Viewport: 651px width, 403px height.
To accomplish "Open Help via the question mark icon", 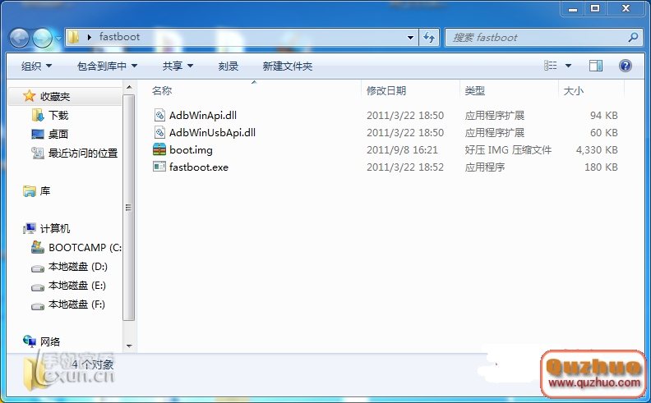I will click(626, 66).
